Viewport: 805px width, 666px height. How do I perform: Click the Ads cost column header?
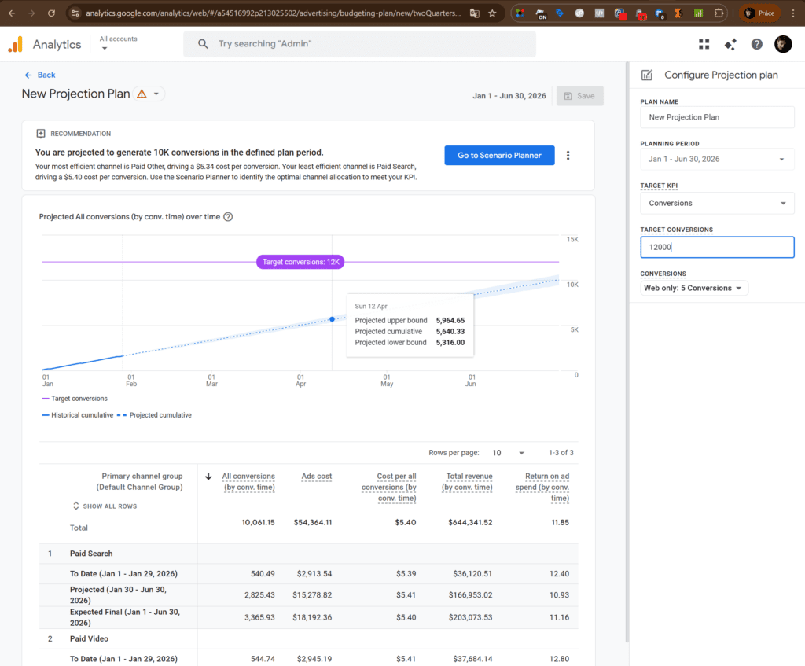(316, 477)
